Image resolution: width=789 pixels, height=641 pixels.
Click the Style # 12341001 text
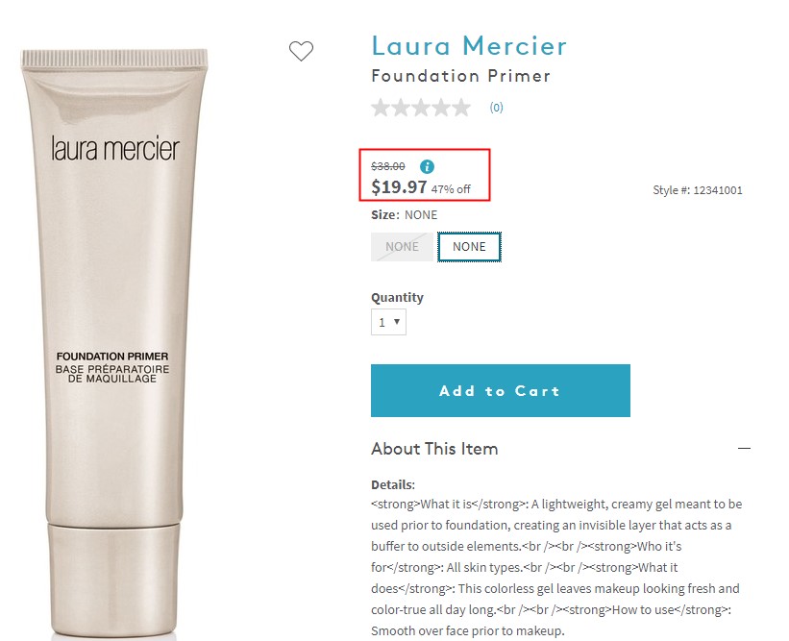click(698, 190)
